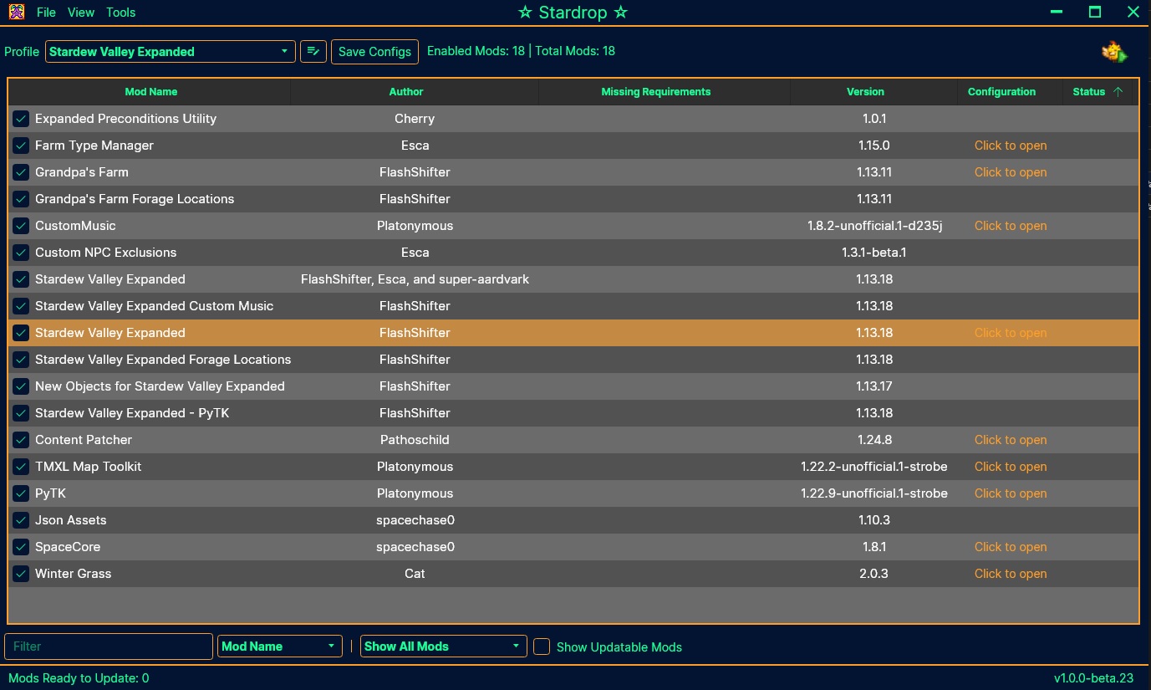
Task: Select Stardew Valley Expanded Forage Locations row
Action: [x=573, y=360]
